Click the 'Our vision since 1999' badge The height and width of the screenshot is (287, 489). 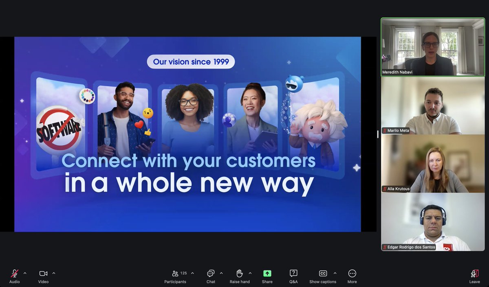click(x=191, y=62)
